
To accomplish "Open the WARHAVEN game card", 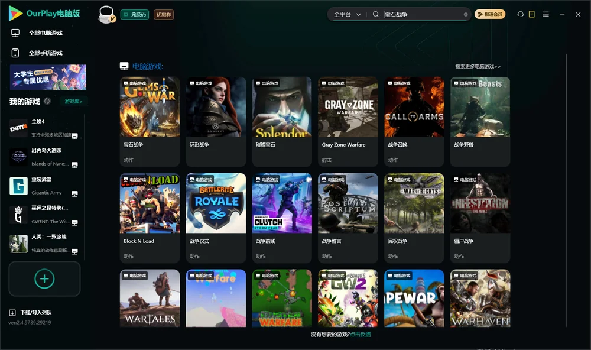I will 480,298.
